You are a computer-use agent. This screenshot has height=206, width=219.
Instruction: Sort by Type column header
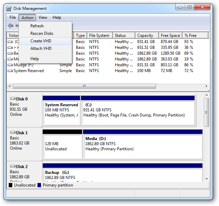coord(80,36)
